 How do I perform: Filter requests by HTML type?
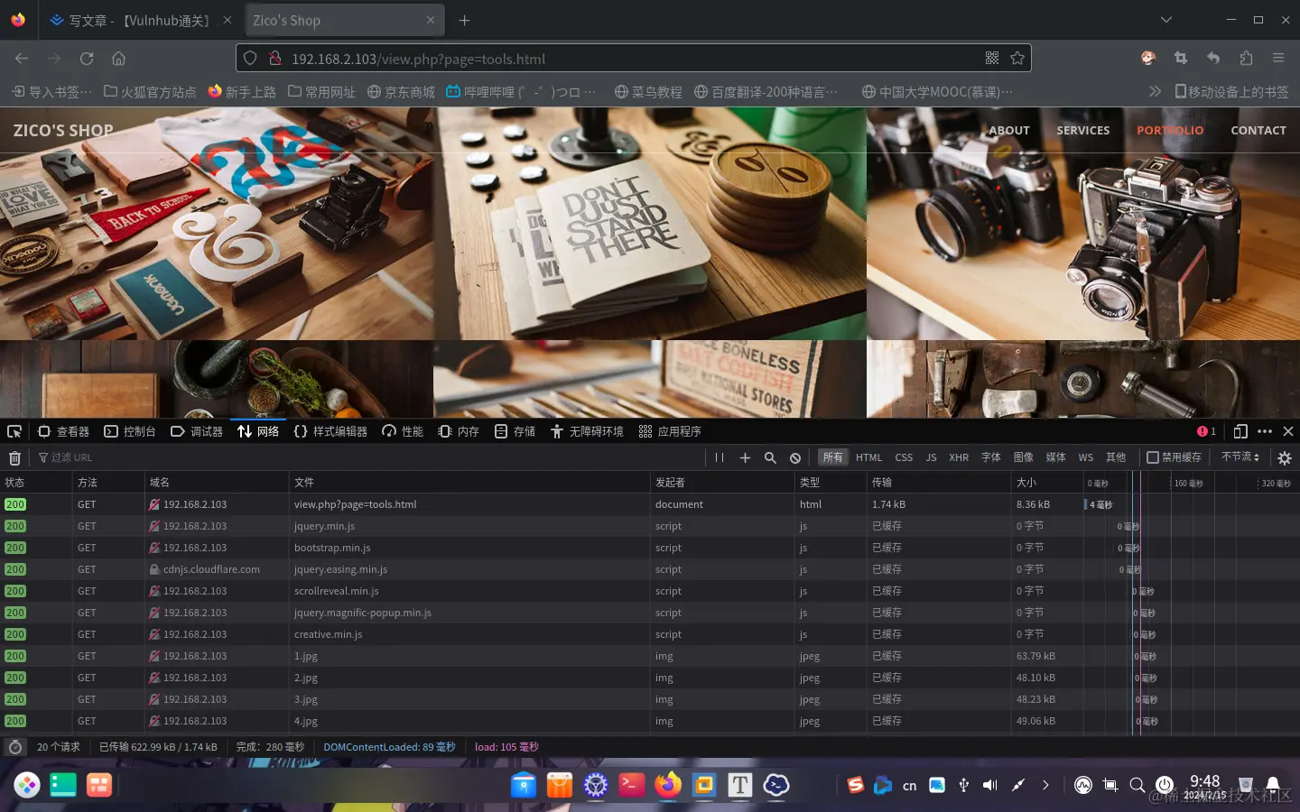coord(868,457)
